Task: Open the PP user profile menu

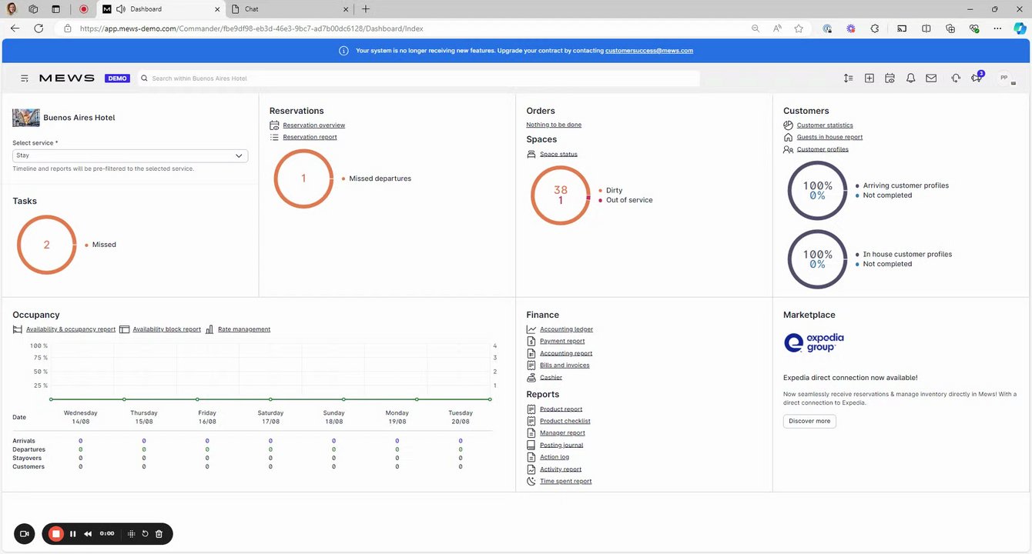Action: 1004,78
